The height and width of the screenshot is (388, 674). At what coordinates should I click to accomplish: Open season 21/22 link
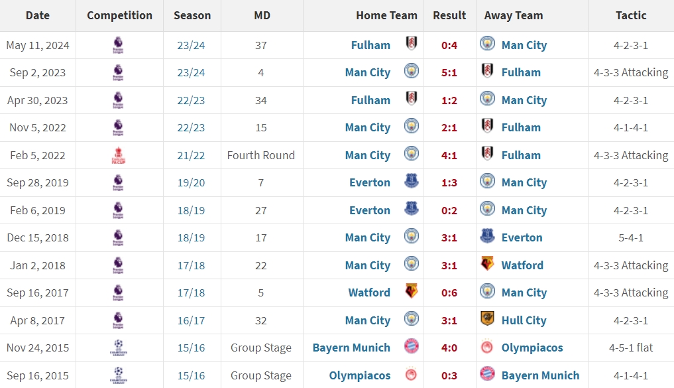click(192, 155)
